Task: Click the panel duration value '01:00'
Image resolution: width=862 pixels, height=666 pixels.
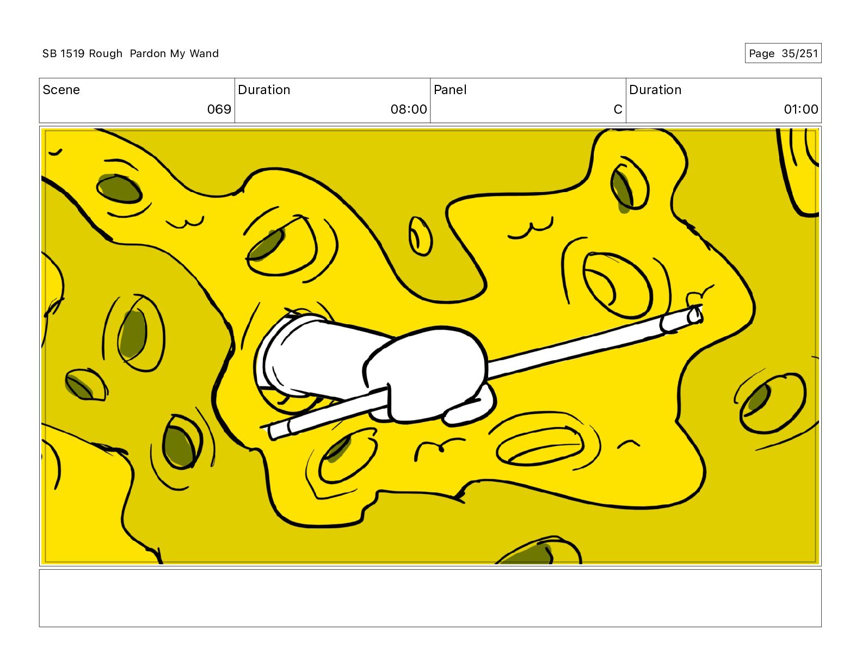Action: tap(801, 109)
